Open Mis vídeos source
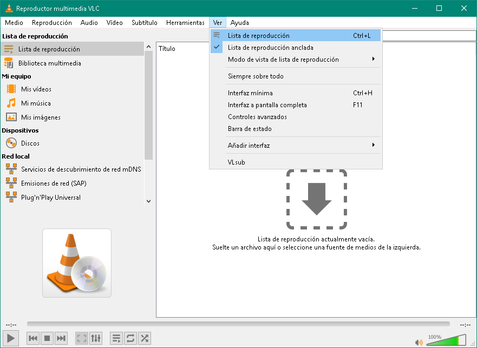This screenshot has width=477, height=348. 73,89
